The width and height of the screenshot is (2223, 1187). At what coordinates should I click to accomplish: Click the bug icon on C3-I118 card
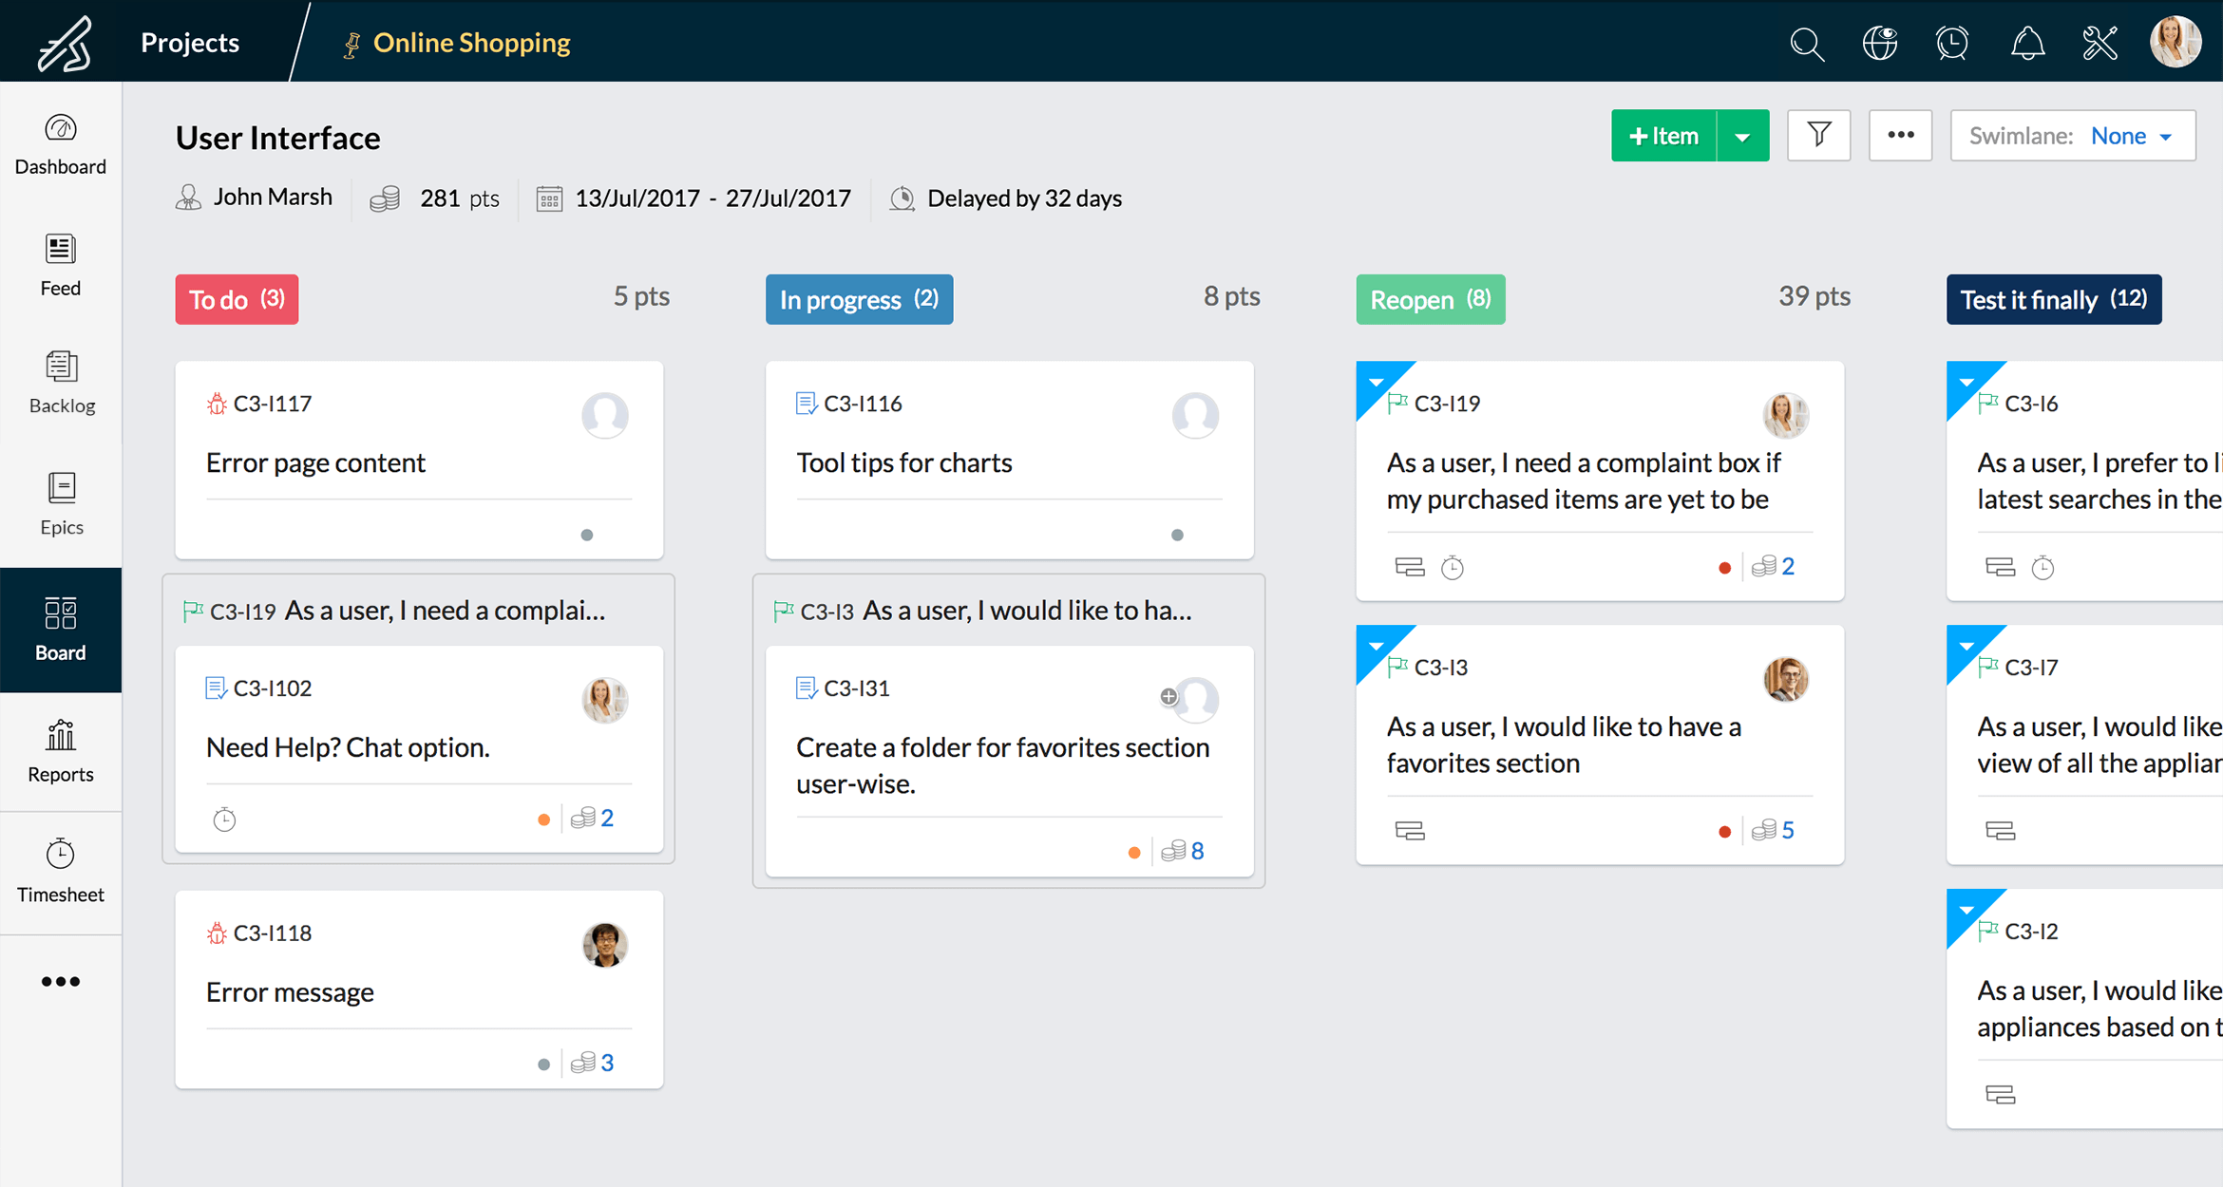[217, 933]
